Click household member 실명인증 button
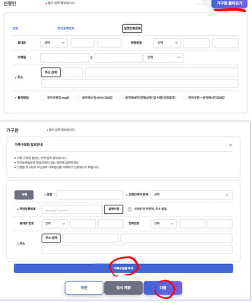 [113, 209]
